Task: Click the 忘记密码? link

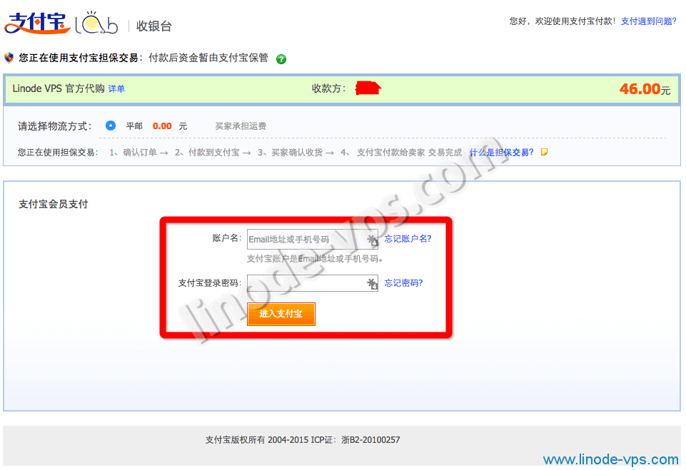Action: pos(403,283)
